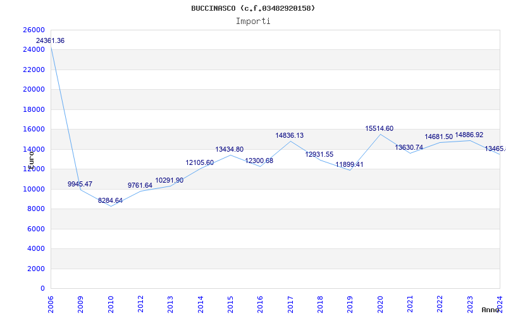Click the 2012 x-axis year label

140,304
